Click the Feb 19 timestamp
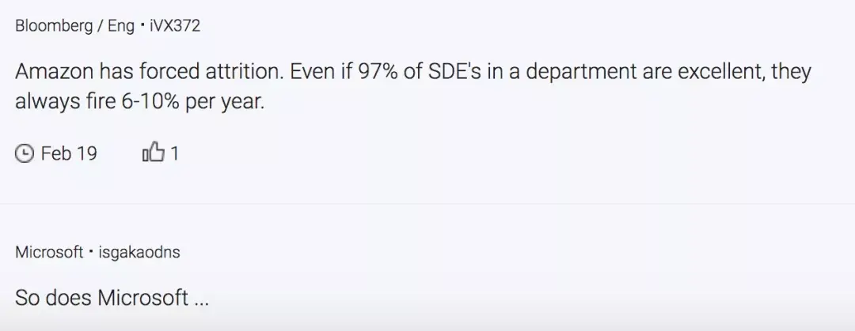 pos(69,153)
